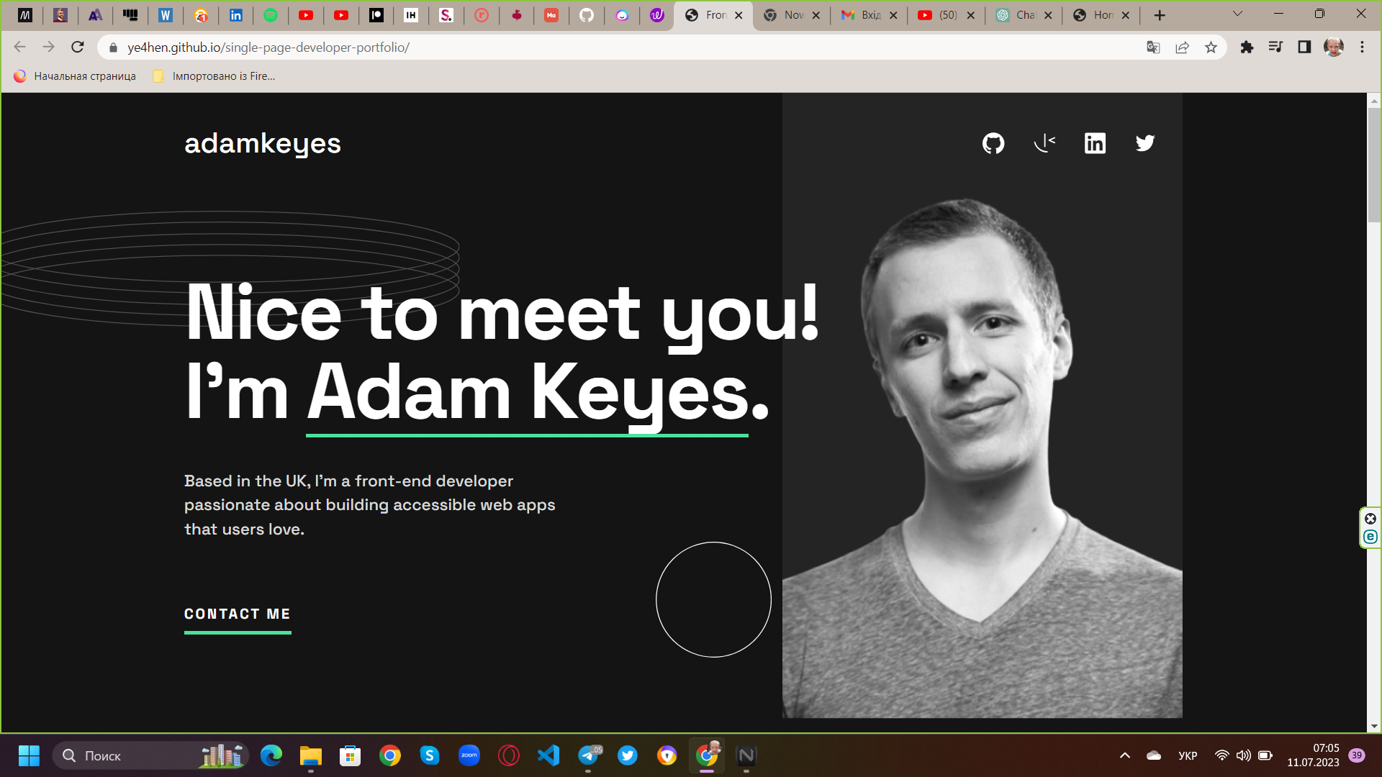Viewport: 1382px width, 777px height.
Task: Open the browser extensions puzzle icon
Action: (x=1247, y=47)
